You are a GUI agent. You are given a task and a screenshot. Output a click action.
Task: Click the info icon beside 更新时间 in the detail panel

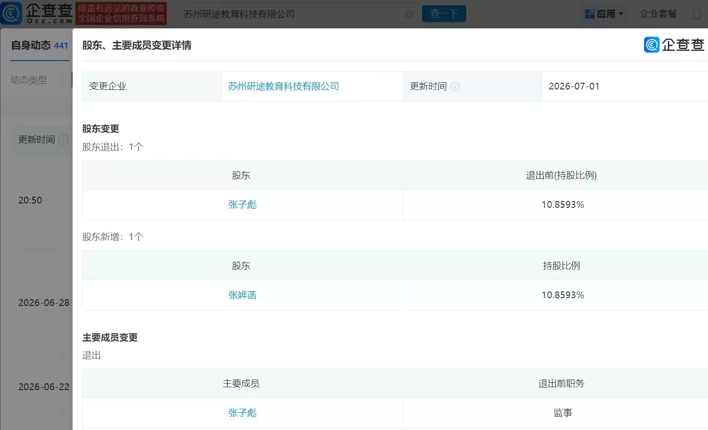(455, 87)
